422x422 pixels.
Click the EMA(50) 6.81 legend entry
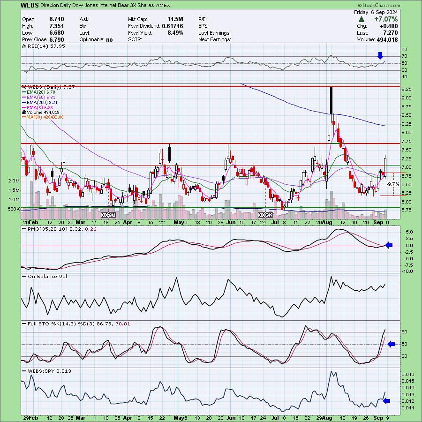coord(41,97)
